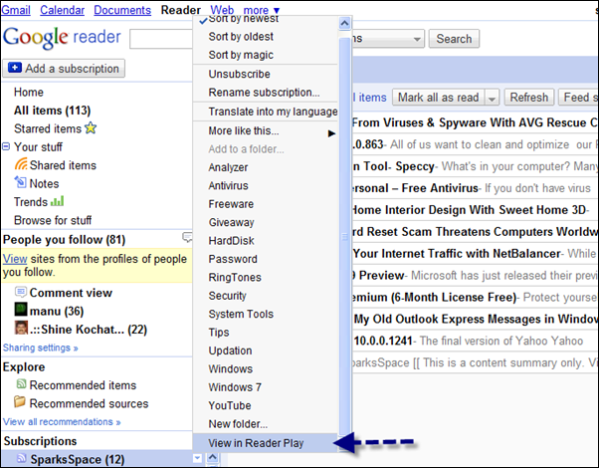The height and width of the screenshot is (468, 599).
Task: Click Add a subscription button
Action: (64, 69)
